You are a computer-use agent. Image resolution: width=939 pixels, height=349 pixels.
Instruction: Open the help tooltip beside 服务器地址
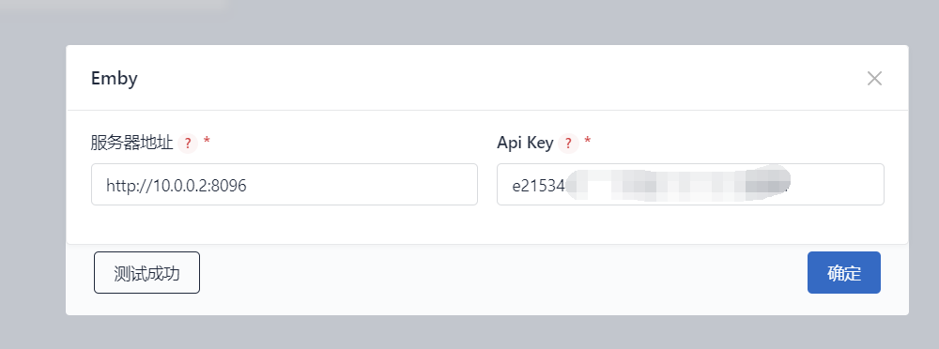(x=188, y=144)
